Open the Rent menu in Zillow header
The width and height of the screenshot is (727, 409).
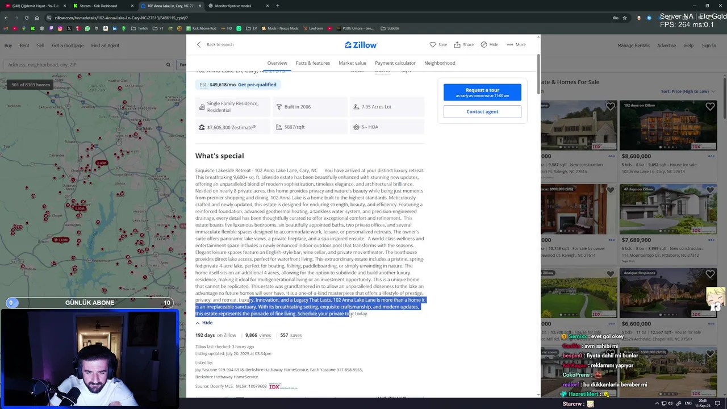coord(24,45)
